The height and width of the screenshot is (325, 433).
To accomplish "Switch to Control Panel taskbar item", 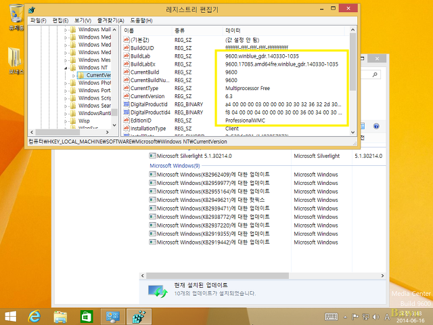I will (x=113, y=316).
